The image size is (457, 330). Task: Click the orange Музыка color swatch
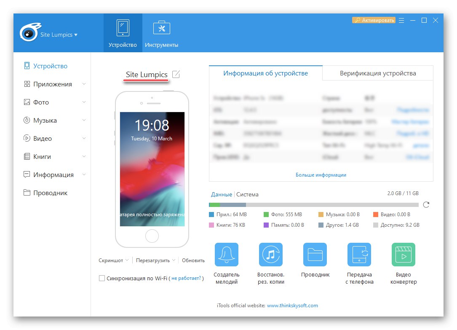321,215
